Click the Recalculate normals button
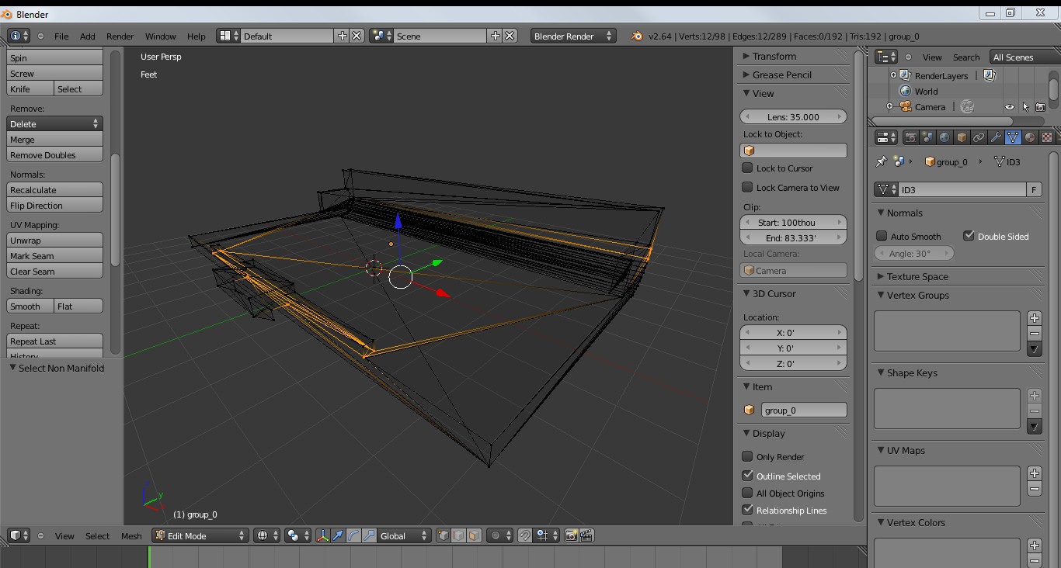1061x568 pixels. click(x=55, y=189)
